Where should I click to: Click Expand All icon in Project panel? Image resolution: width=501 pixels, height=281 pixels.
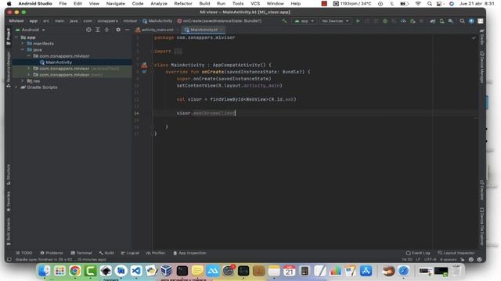tap(98, 30)
